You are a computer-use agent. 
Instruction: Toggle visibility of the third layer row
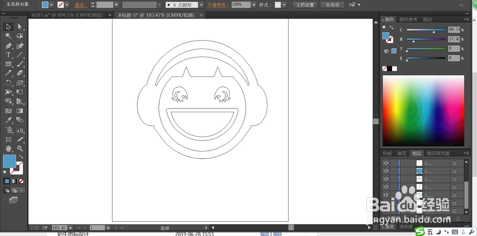(386, 179)
